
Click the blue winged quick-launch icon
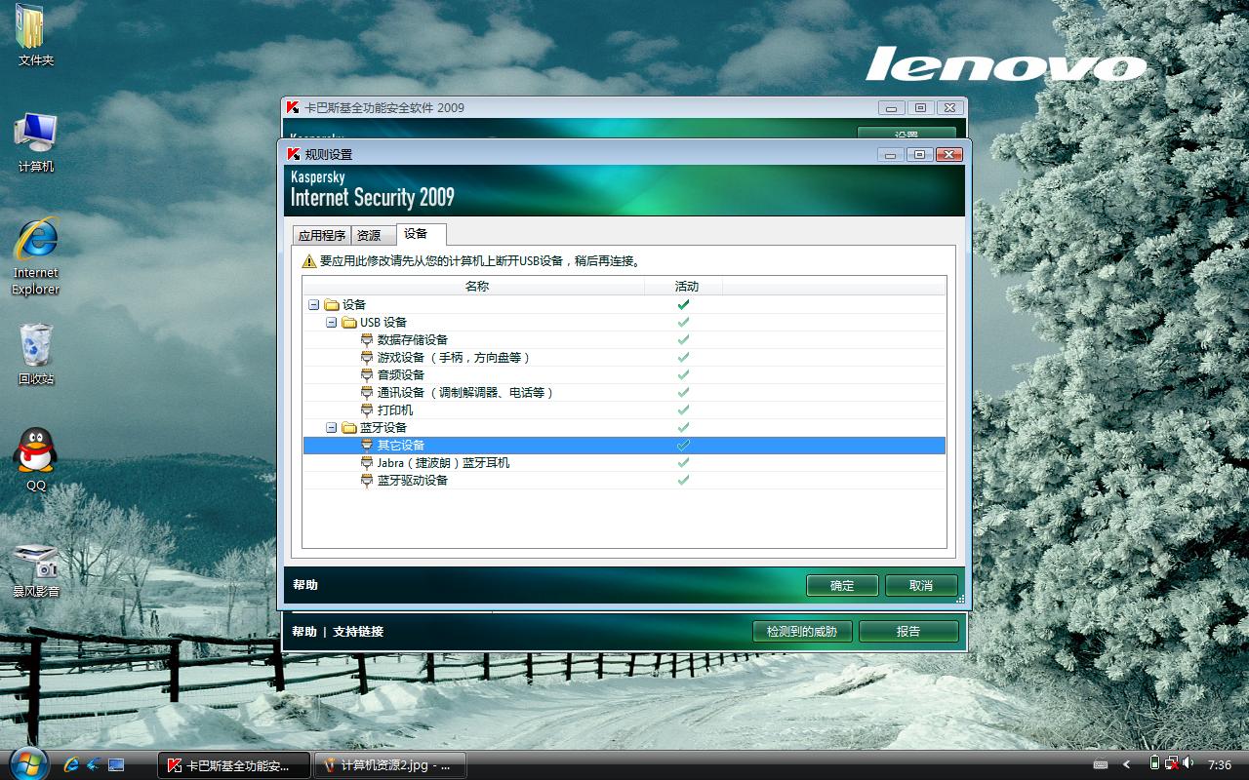pyautogui.click(x=94, y=764)
